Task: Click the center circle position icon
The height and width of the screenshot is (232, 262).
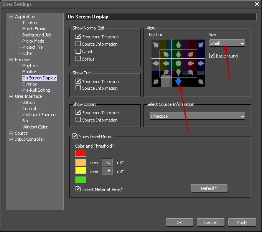Action: pyautogui.click(x=178, y=63)
